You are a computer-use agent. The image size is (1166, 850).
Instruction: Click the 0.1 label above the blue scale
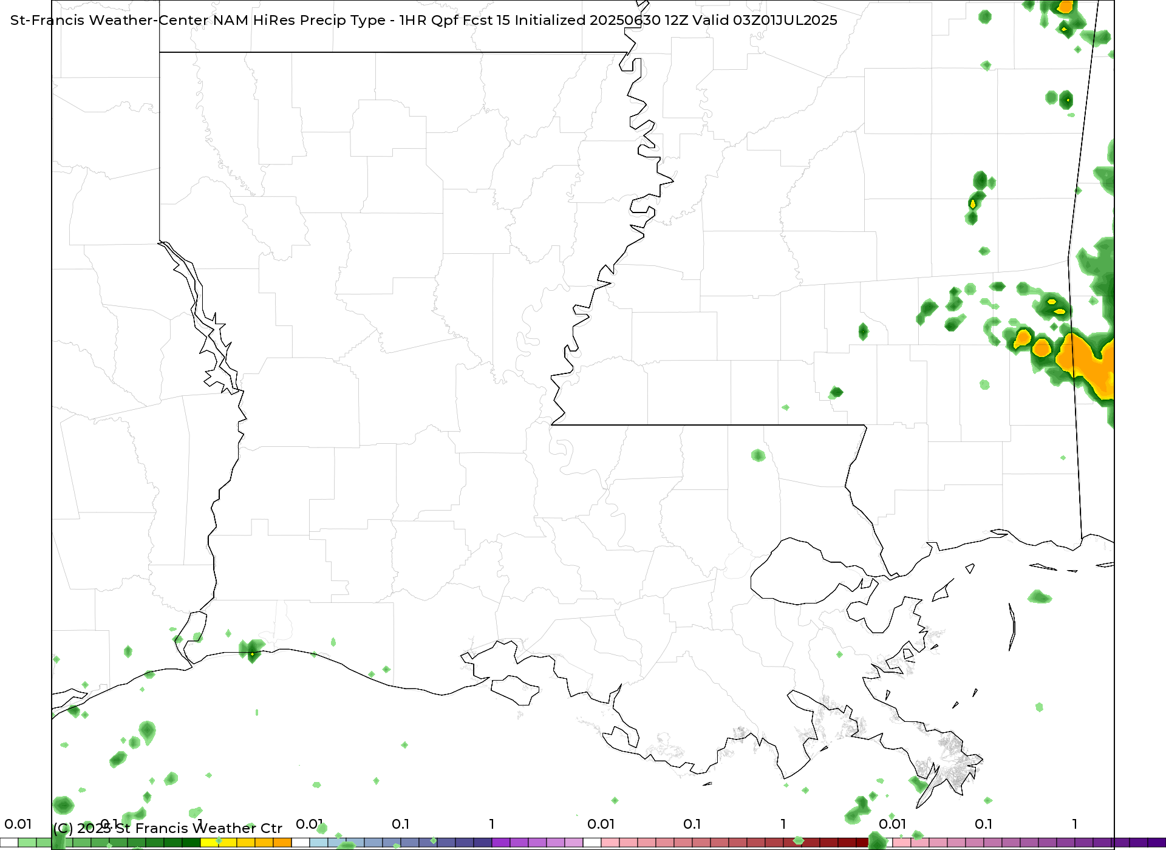pyautogui.click(x=400, y=824)
